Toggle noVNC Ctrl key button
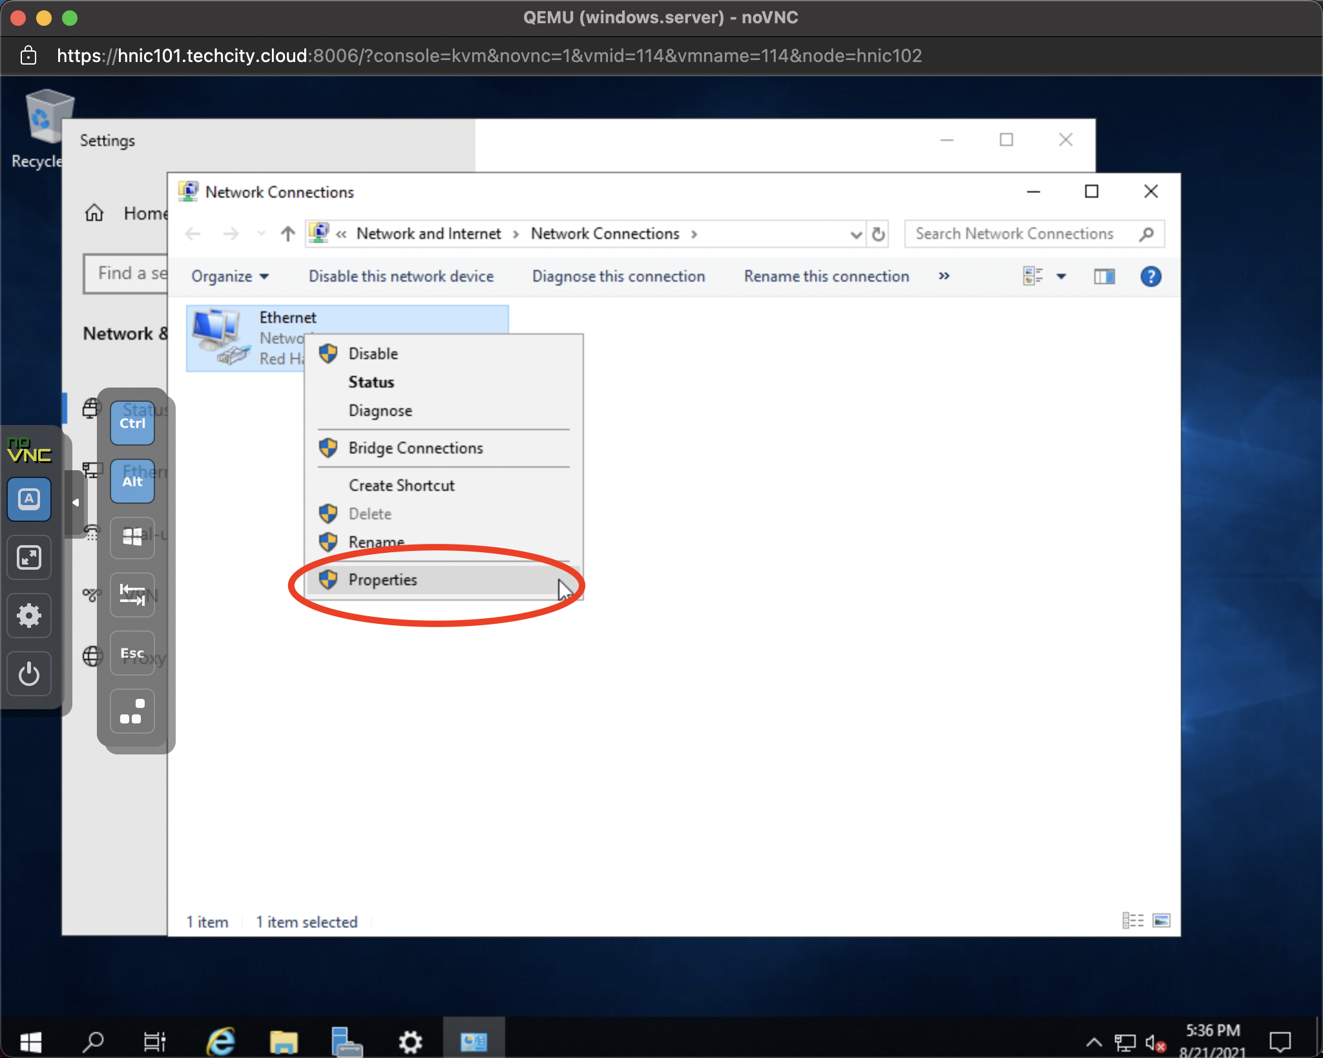Image resolution: width=1323 pixels, height=1058 pixels. pos(132,423)
